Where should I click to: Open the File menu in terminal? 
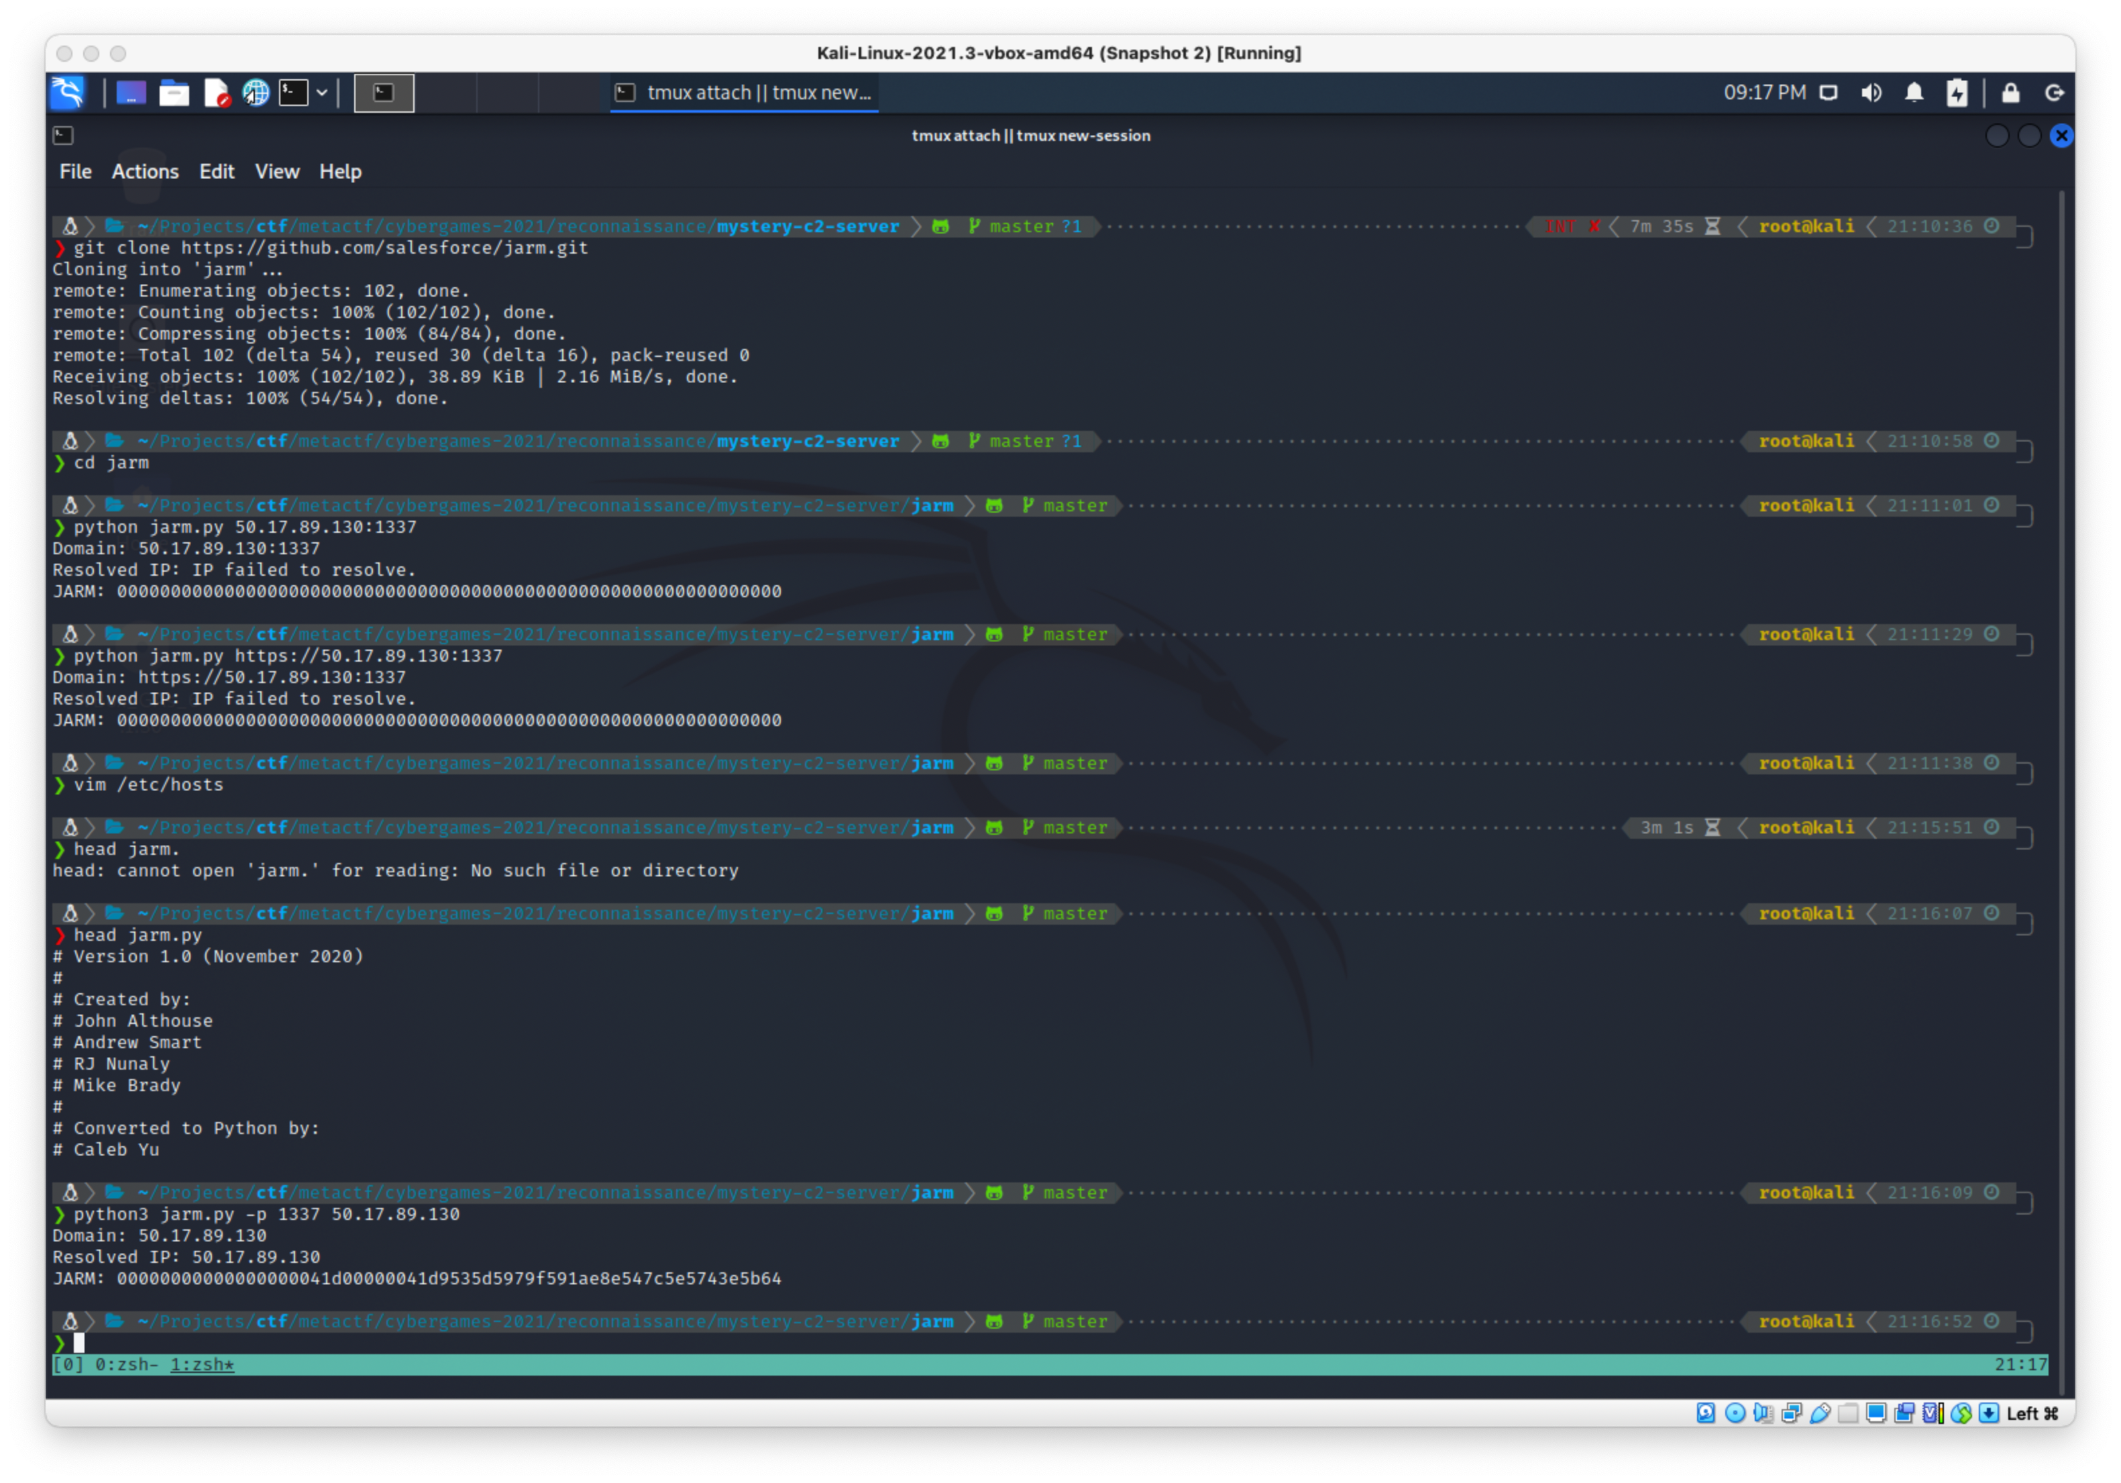76,171
